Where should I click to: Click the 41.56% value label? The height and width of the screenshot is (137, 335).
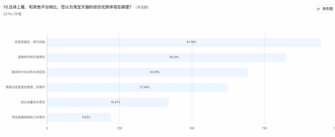pyautogui.click(x=192, y=42)
